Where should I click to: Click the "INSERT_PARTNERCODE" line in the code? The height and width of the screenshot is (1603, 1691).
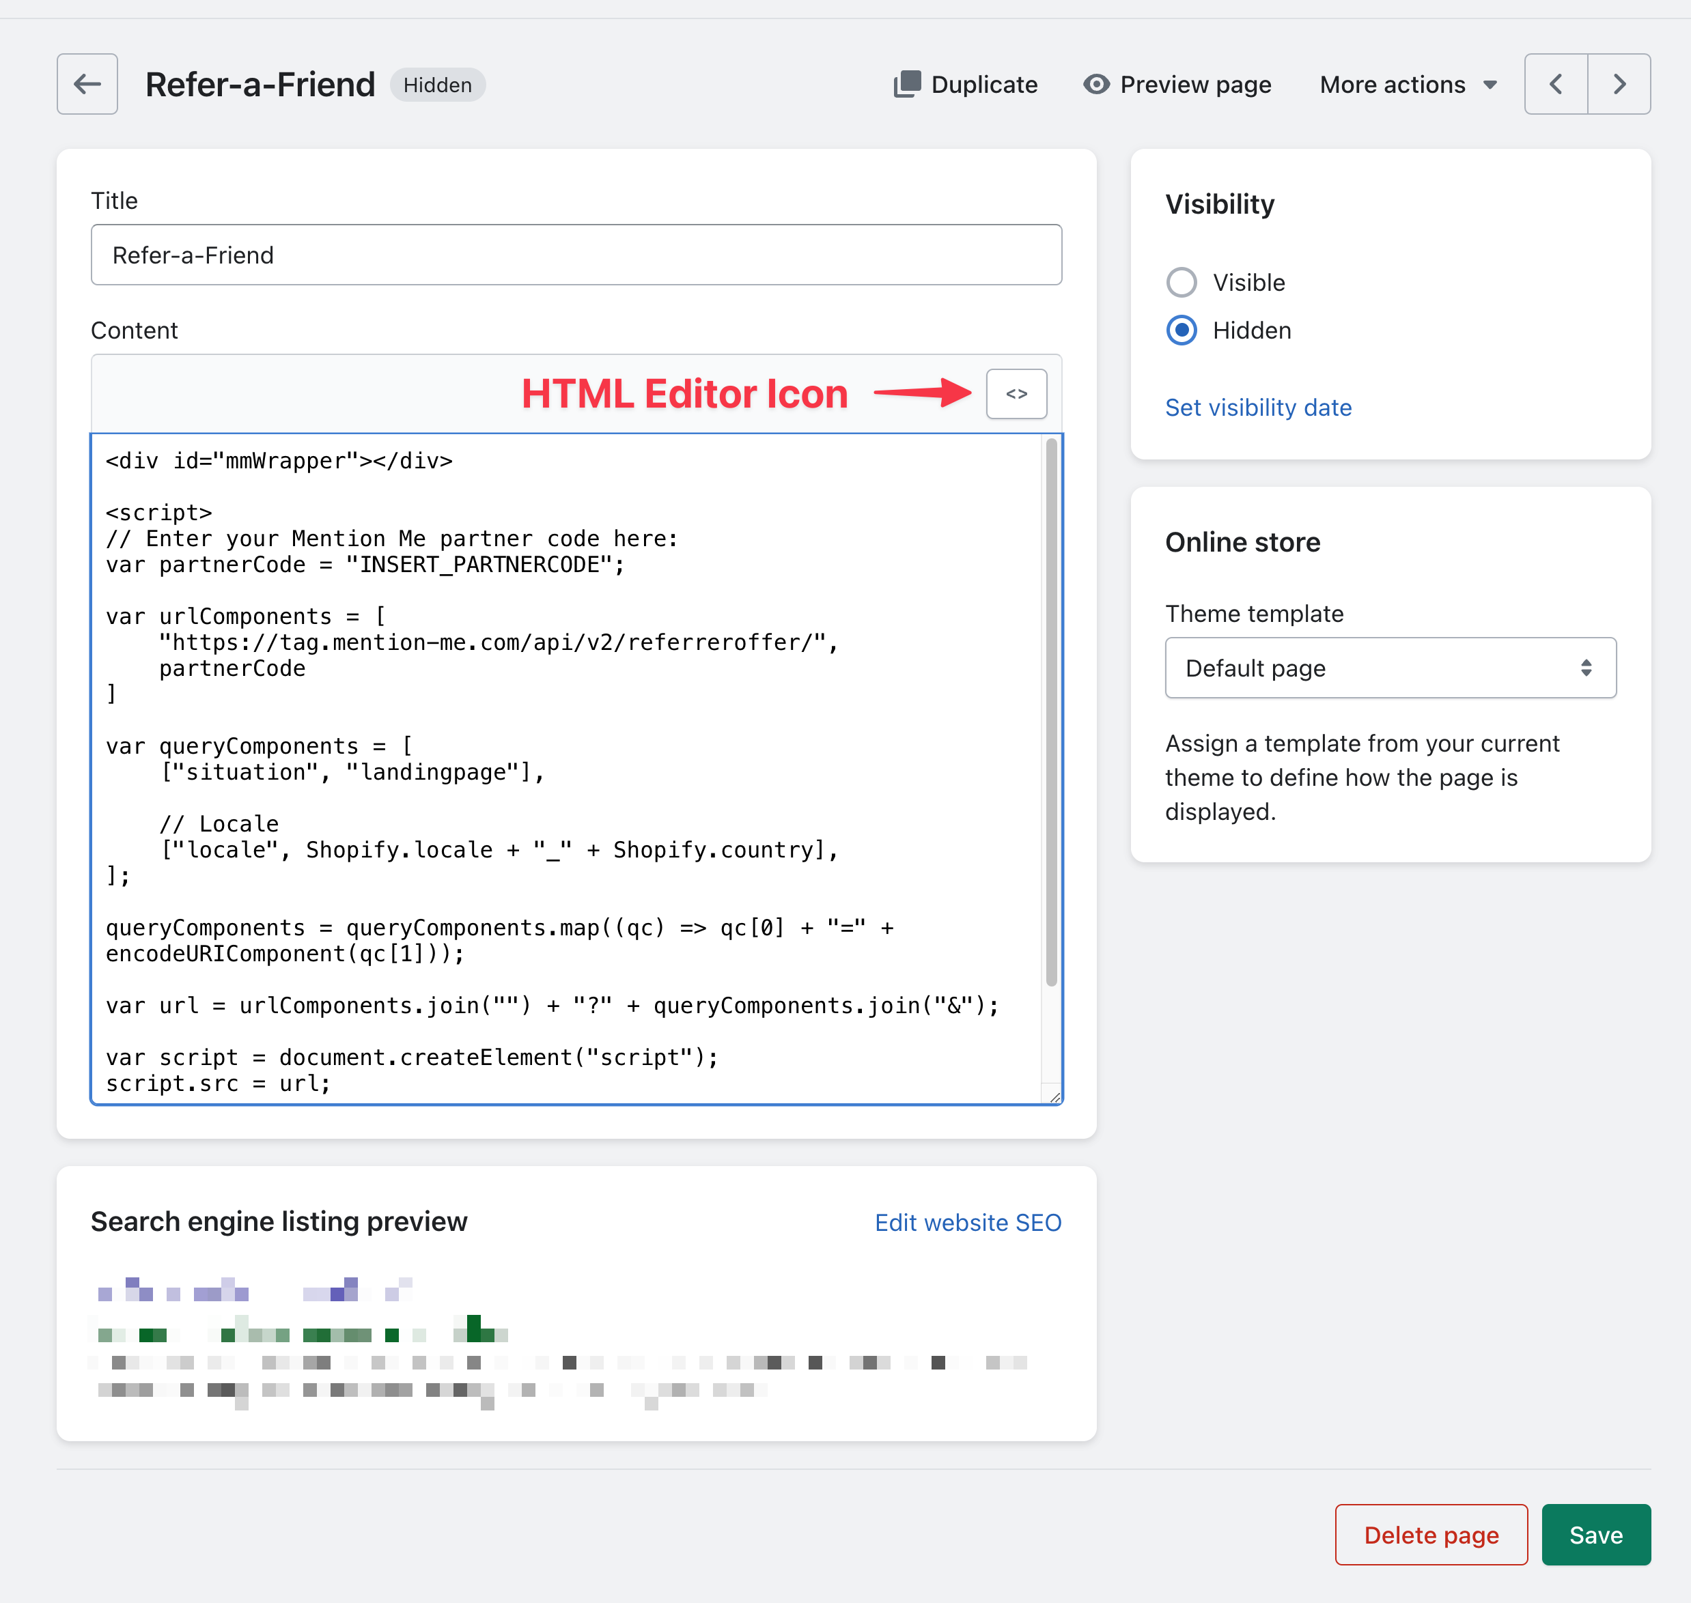coord(365,565)
